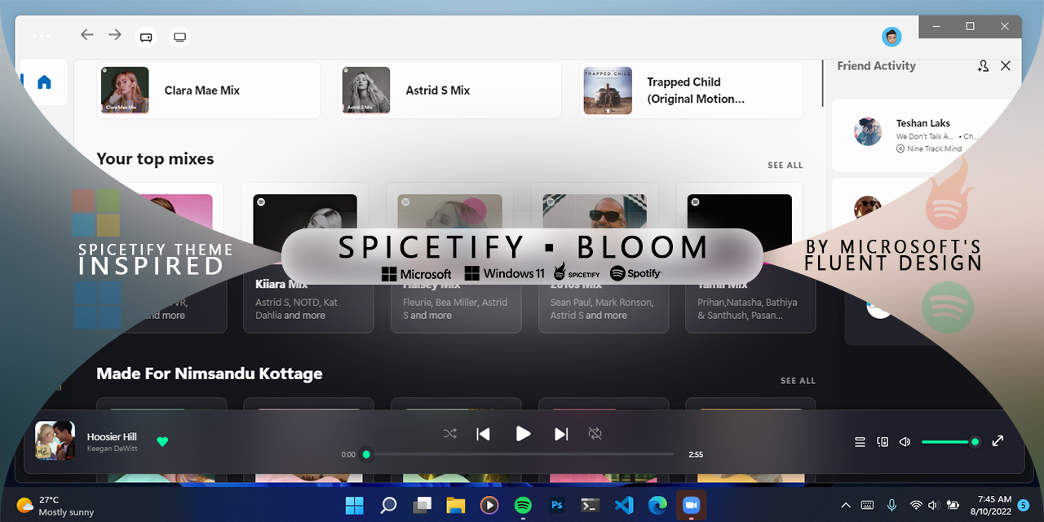Skip to previous track
Screen dimensions: 1044x522
pyautogui.click(x=483, y=434)
